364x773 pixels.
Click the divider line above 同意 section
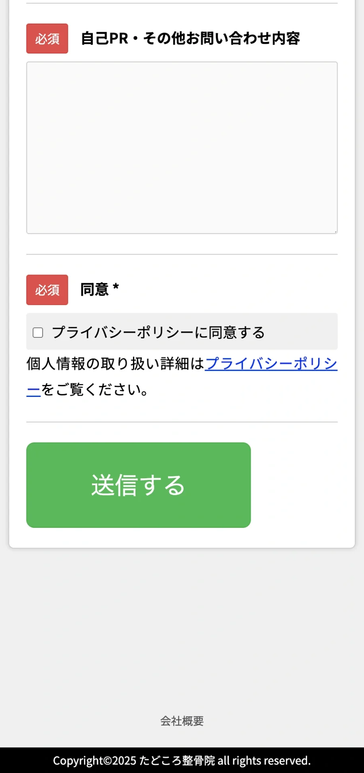click(182, 254)
